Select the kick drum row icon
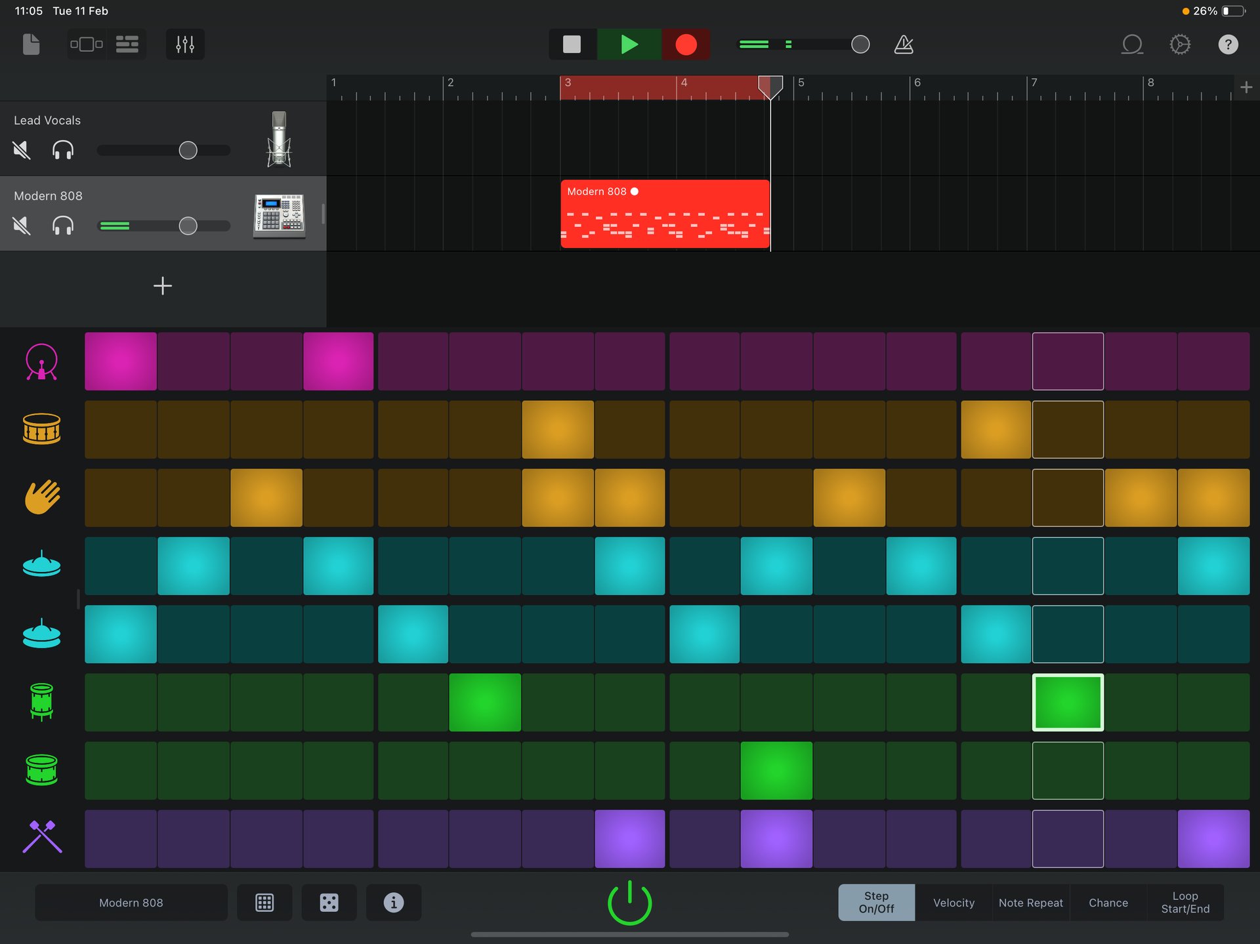Screen dimensions: 1260x944 pyautogui.click(x=41, y=361)
